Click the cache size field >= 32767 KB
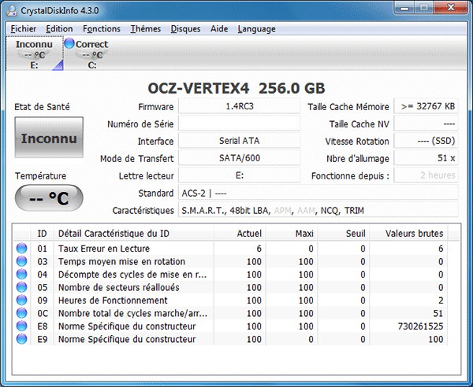Image resolution: width=473 pixels, height=387 pixels. click(x=426, y=106)
